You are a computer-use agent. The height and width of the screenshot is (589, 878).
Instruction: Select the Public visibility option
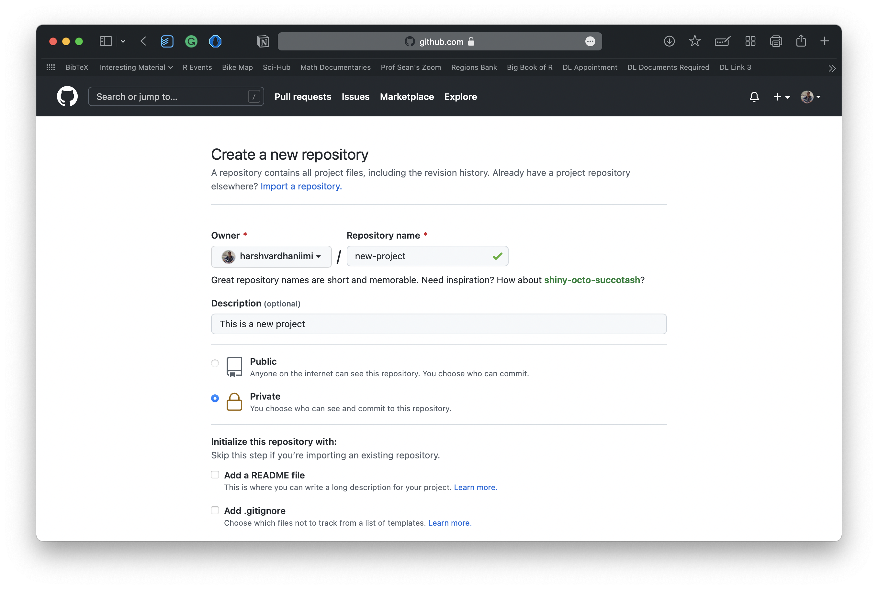(215, 363)
